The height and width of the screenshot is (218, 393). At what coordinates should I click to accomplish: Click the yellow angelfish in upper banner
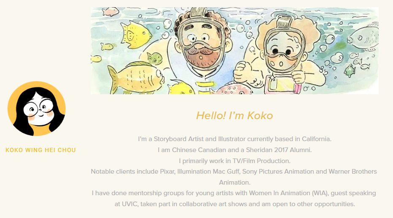[135, 34]
